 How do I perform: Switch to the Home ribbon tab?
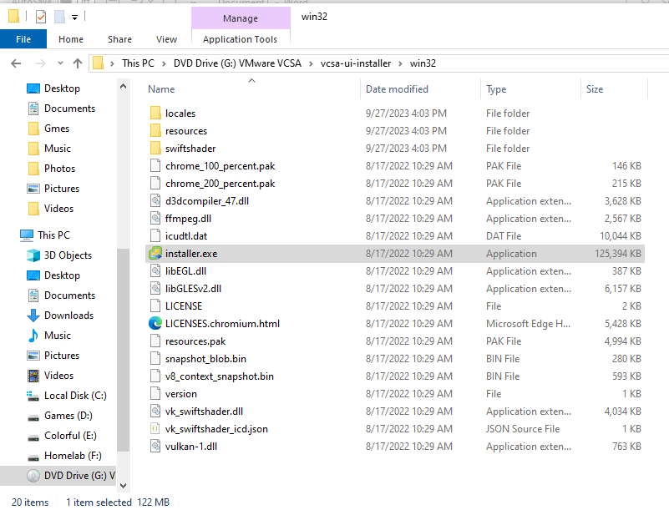click(71, 39)
